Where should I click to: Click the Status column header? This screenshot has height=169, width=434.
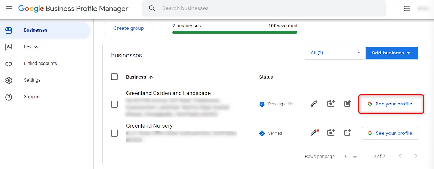[266, 77]
